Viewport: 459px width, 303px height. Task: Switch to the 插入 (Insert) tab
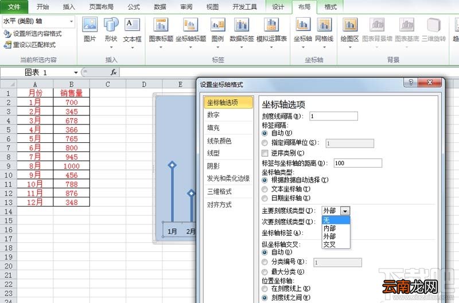pyautogui.click(x=69, y=7)
